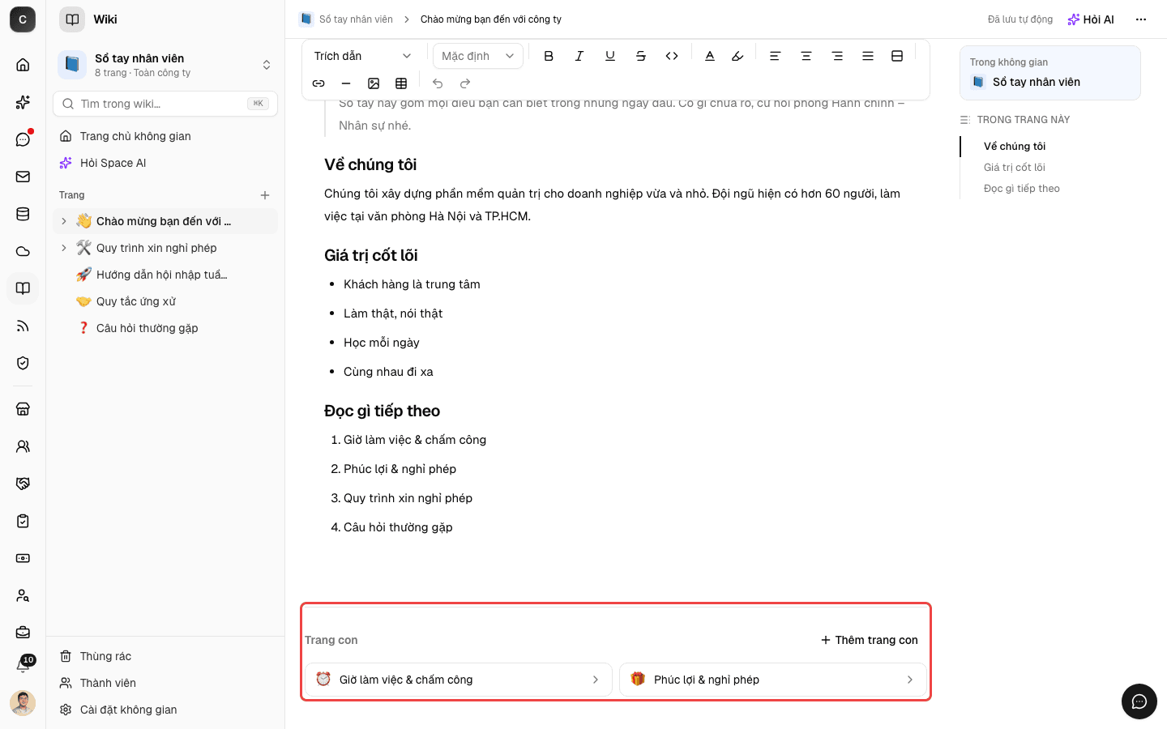Jump to Giá trị cốt lõi section
Screen dimensions: 1167x729
(1015, 168)
